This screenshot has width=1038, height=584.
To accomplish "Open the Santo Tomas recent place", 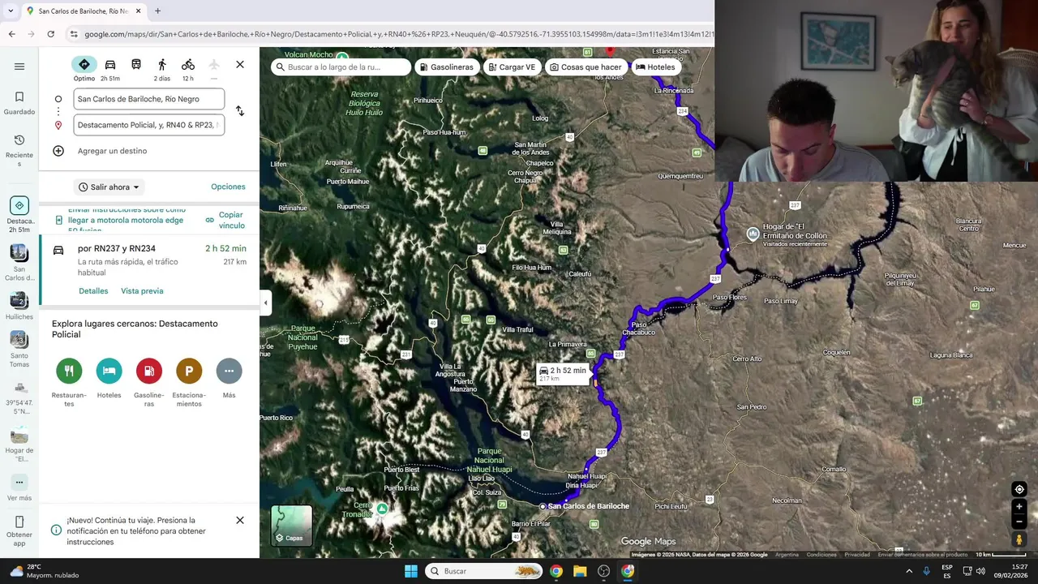I will click(x=19, y=350).
